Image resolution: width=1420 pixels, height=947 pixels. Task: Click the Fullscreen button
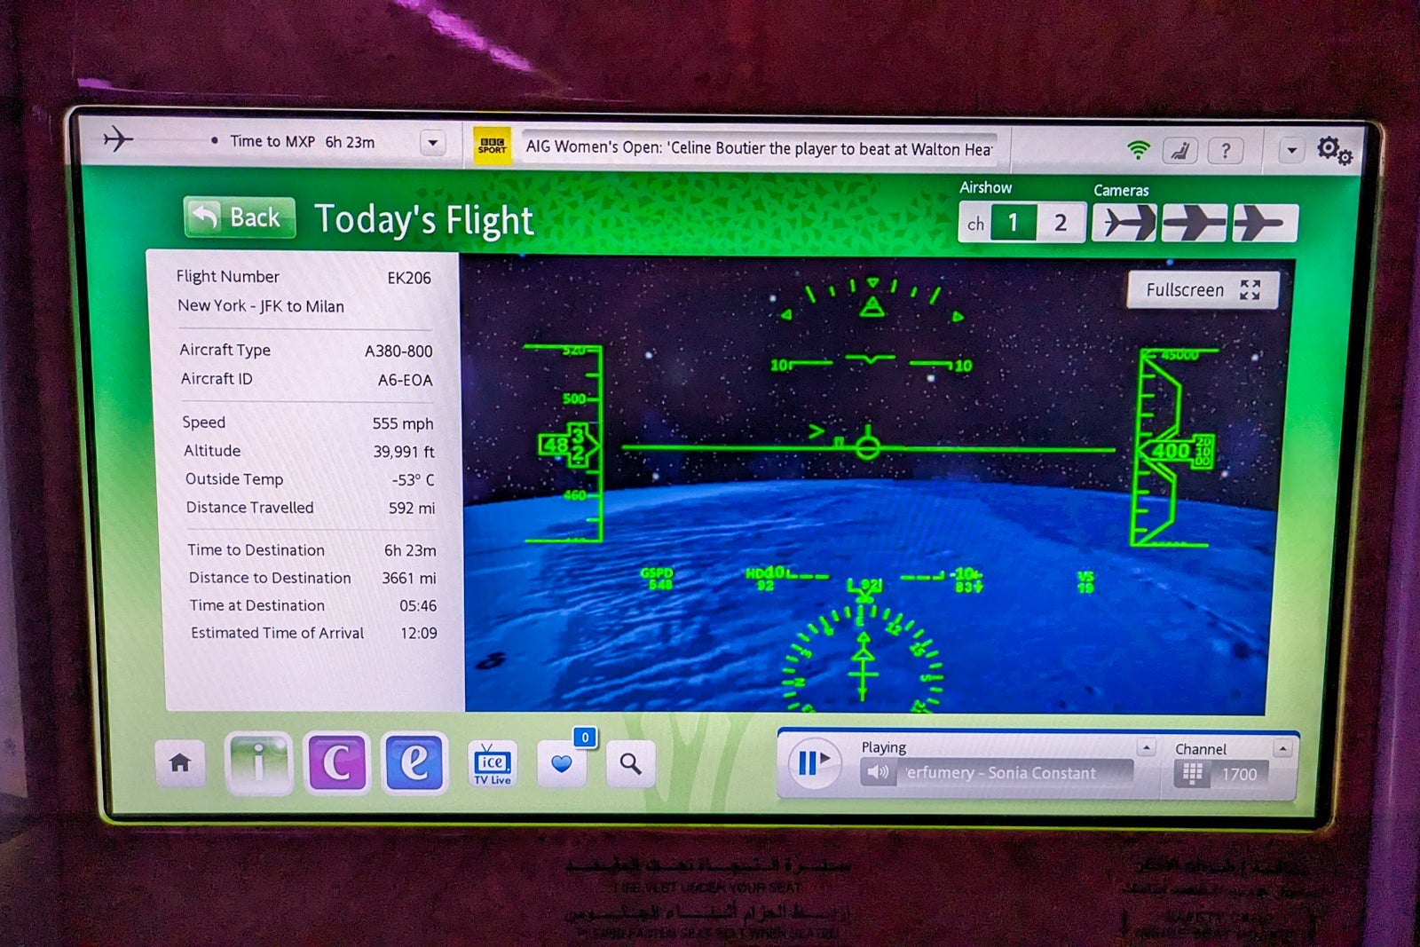coord(1202,290)
